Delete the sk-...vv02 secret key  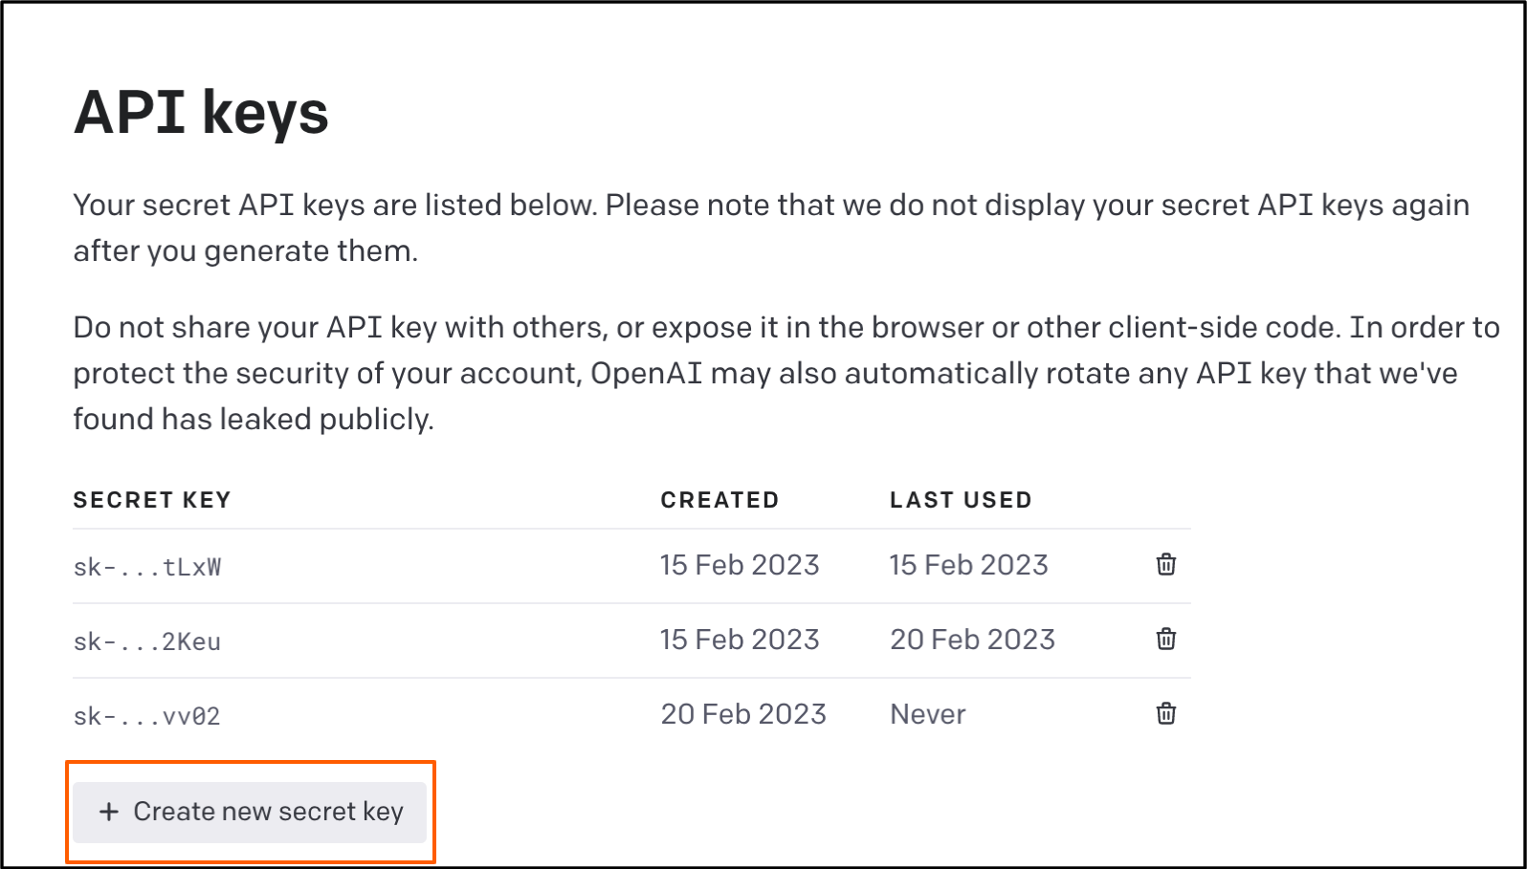1165,713
